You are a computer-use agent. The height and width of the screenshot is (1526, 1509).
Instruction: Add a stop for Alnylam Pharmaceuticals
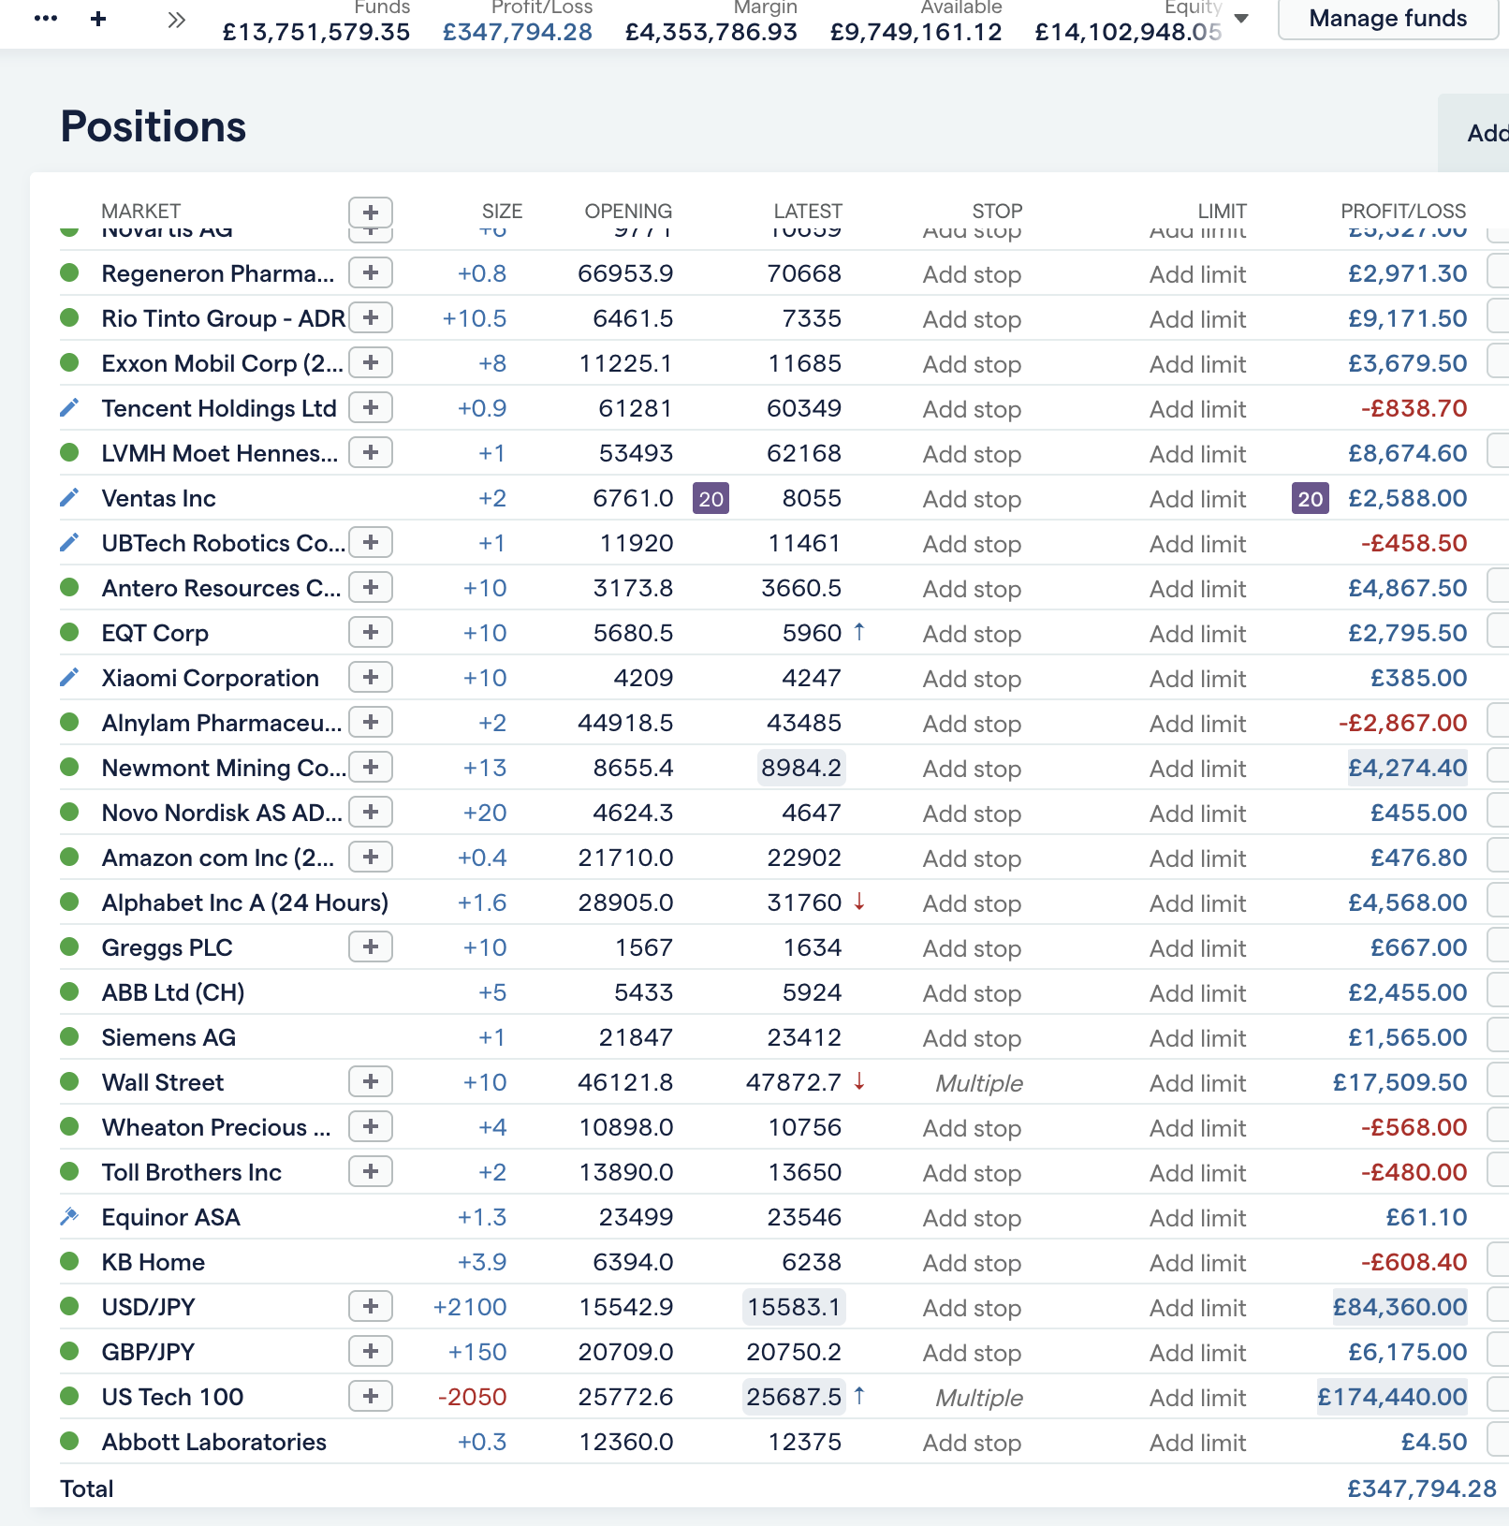pyautogui.click(x=972, y=724)
